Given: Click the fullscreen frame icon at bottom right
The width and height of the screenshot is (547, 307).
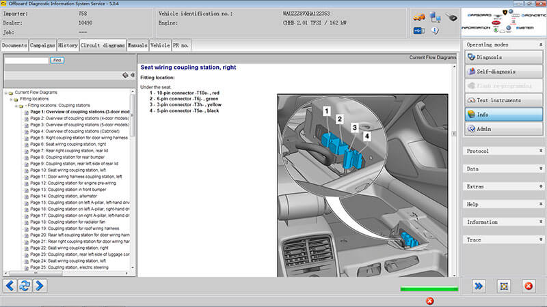Looking at the screenshot, I should coord(504,286).
